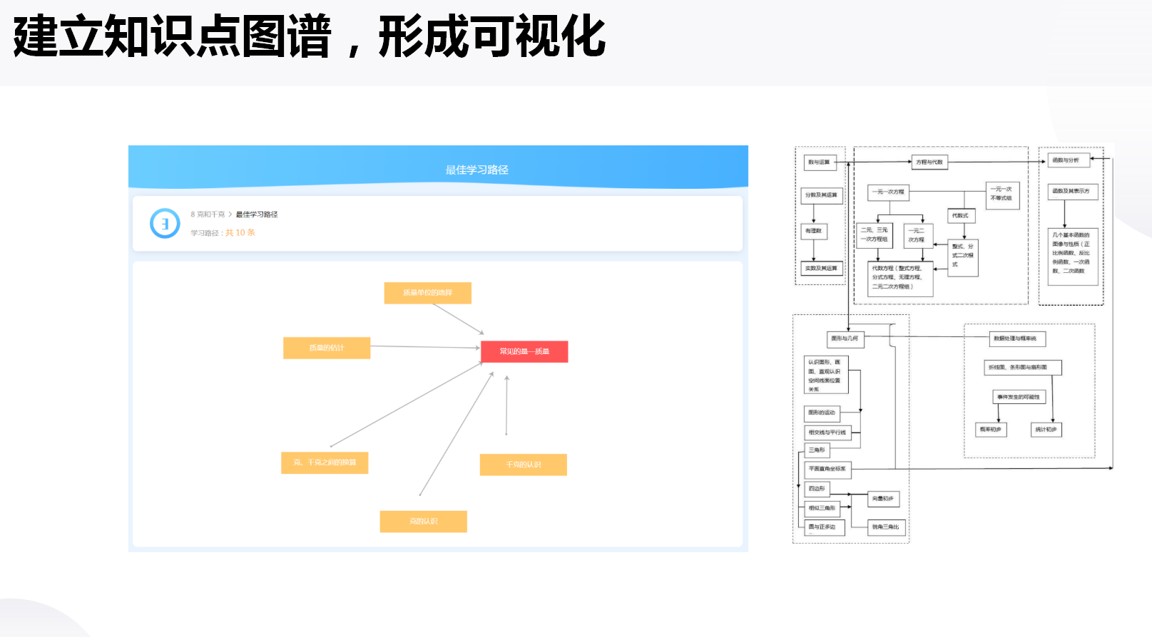The width and height of the screenshot is (1152, 637).
Task: Click the '向量初步' box
Action: coord(884,499)
